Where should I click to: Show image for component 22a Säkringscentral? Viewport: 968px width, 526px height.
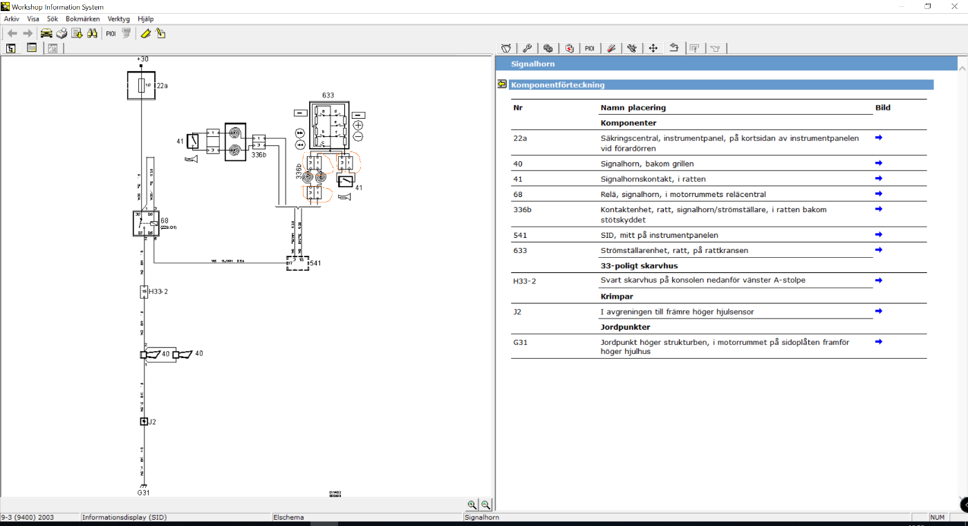click(879, 138)
